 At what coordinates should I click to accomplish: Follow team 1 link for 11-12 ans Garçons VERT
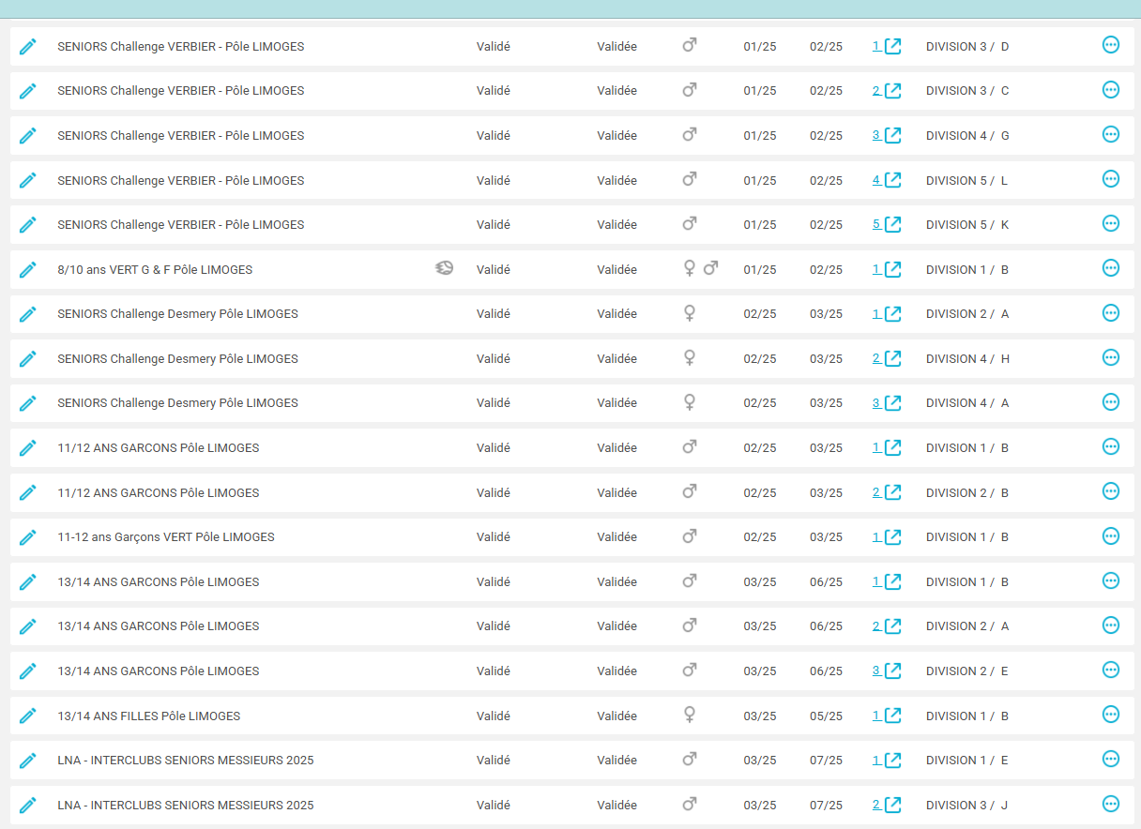[x=886, y=537]
